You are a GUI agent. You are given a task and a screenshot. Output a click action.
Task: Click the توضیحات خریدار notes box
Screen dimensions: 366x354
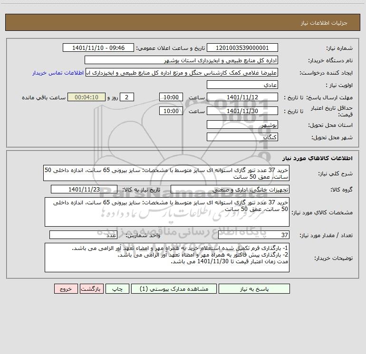[x=167, y=258]
